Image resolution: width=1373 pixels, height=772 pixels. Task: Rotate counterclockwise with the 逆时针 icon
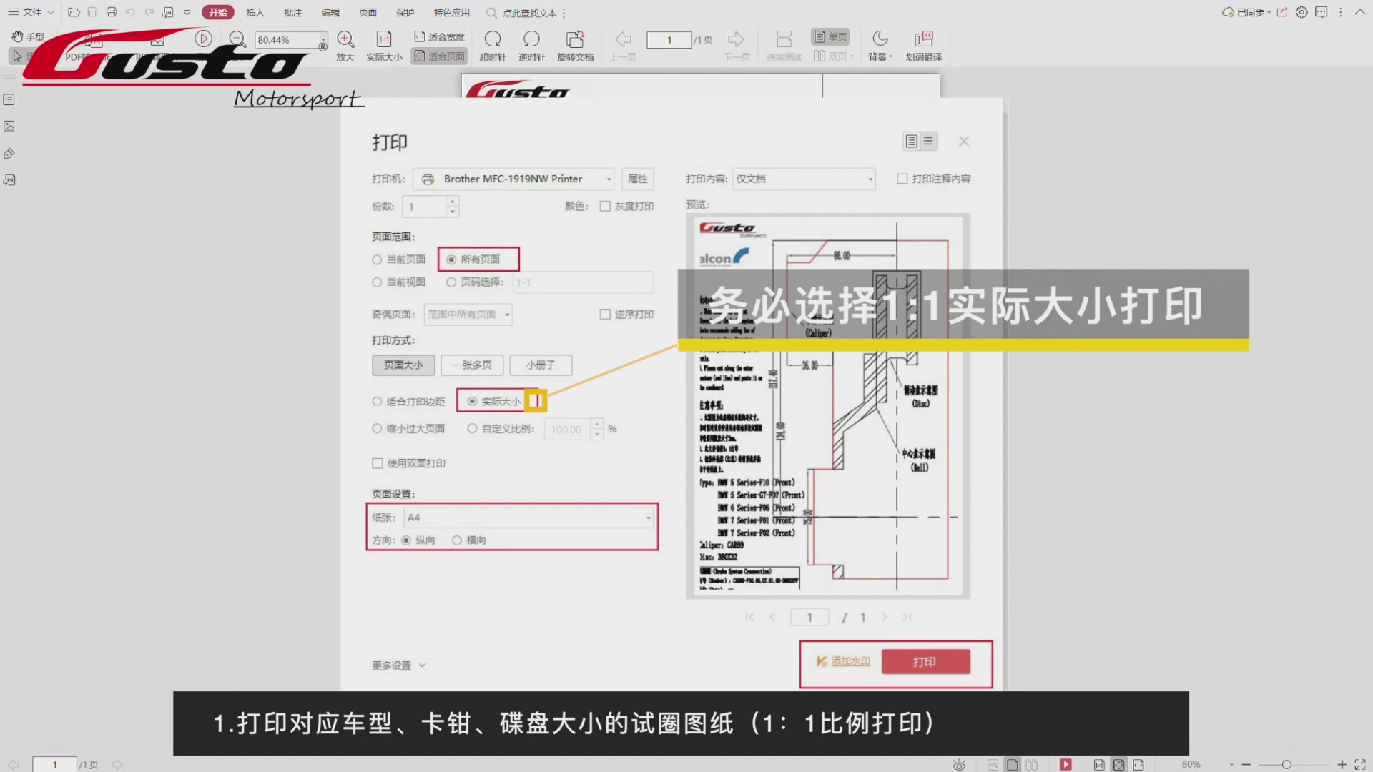pyautogui.click(x=531, y=39)
